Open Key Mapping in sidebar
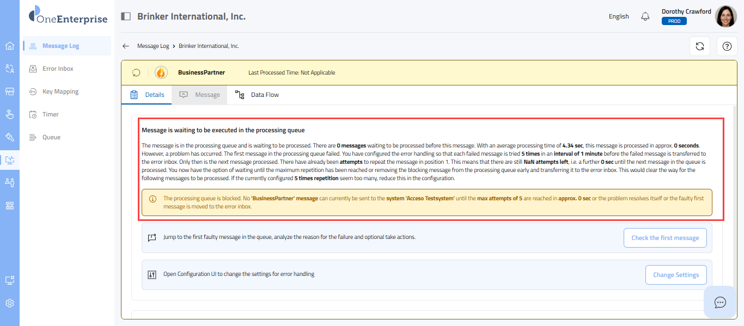The image size is (744, 326). click(x=60, y=91)
